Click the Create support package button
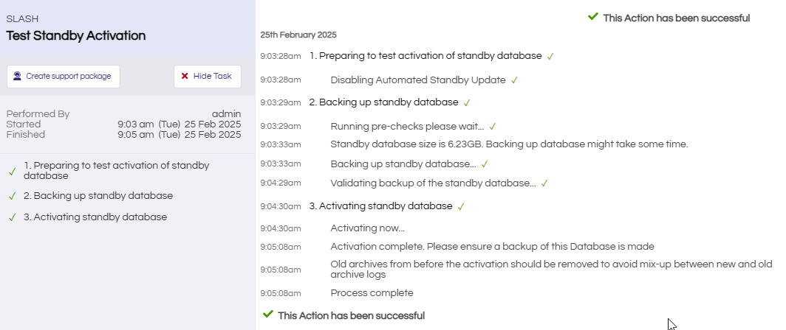Image resolution: width=786 pixels, height=330 pixels. (x=64, y=77)
